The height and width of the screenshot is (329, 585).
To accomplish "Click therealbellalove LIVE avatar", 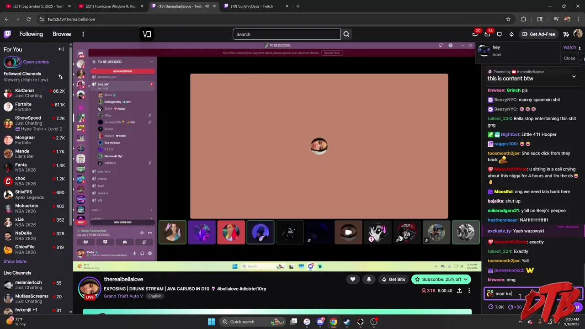I will (90, 288).
